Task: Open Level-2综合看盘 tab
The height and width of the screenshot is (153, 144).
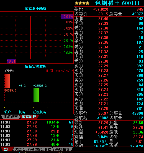Action: tap(38, 149)
